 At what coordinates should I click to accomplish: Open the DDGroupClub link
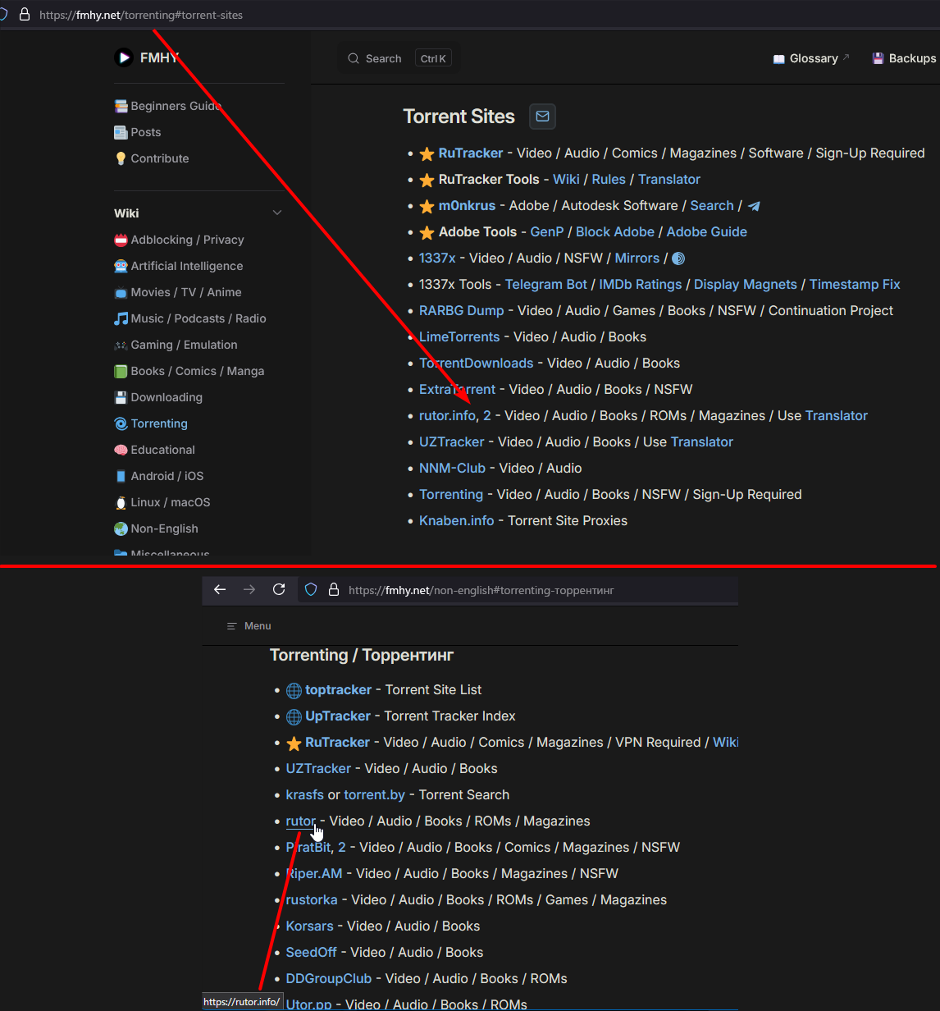point(329,978)
